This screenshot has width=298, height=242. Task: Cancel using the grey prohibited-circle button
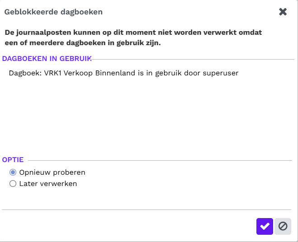coord(283,226)
